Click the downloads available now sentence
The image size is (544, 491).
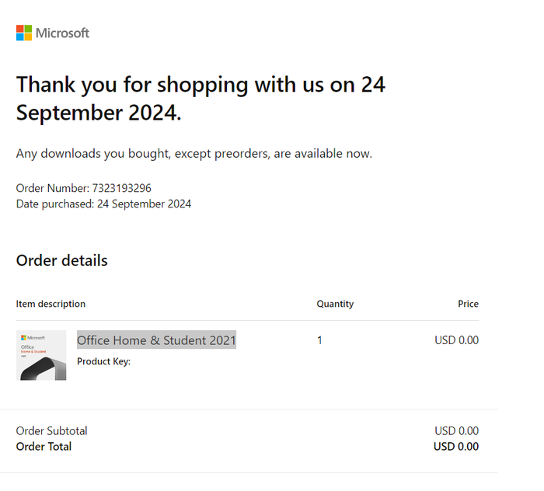[194, 154]
